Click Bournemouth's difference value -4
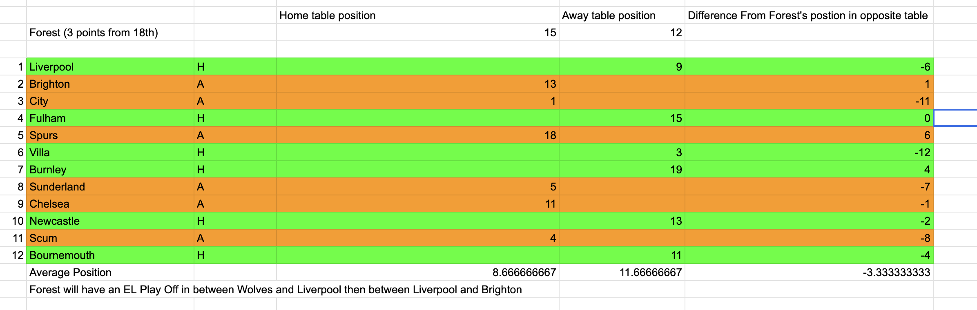Screen dimensions: 977x310 click(809, 255)
